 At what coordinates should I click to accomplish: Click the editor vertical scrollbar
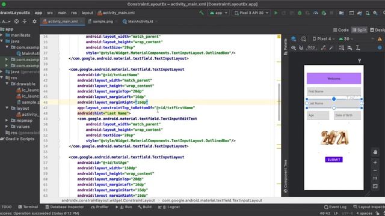coord(279,102)
